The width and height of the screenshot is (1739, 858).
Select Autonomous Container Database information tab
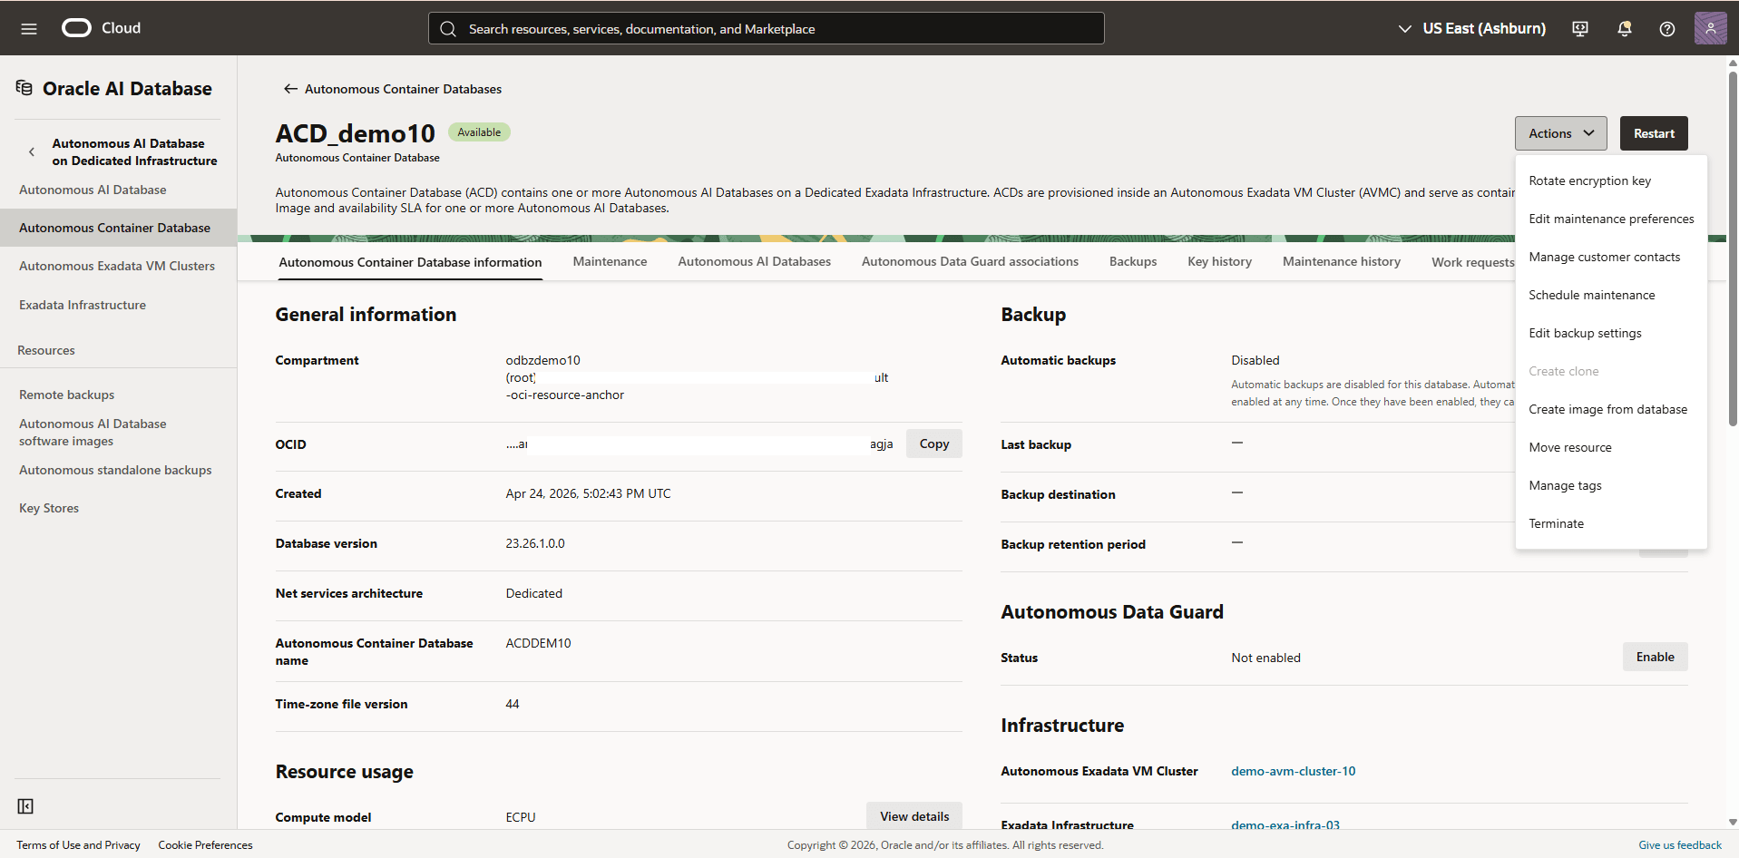(410, 262)
